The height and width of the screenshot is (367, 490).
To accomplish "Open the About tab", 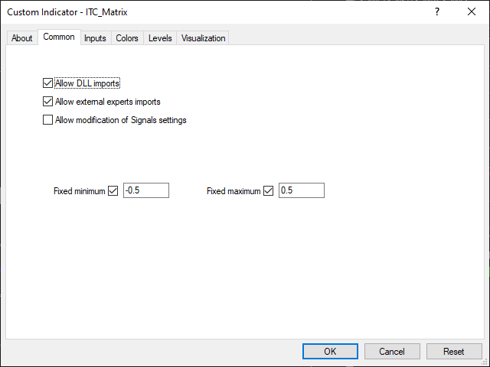I will (x=22, y=38).
